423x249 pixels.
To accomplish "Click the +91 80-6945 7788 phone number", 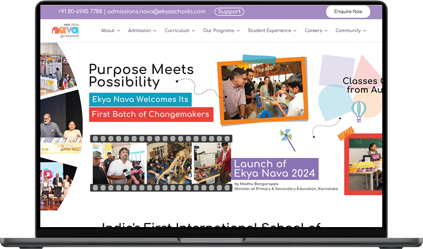I will (80, 12).
